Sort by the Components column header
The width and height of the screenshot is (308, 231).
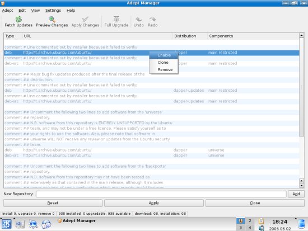tap(253, 36)
